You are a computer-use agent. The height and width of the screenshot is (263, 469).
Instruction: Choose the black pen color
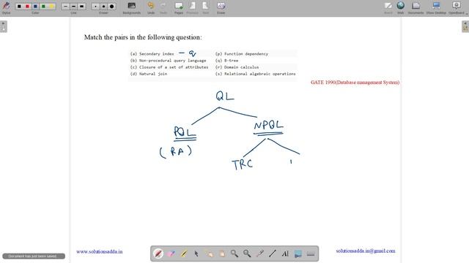(19, 7)
